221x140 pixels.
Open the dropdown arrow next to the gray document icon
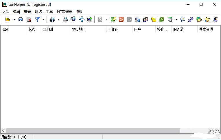click(106, 19)
